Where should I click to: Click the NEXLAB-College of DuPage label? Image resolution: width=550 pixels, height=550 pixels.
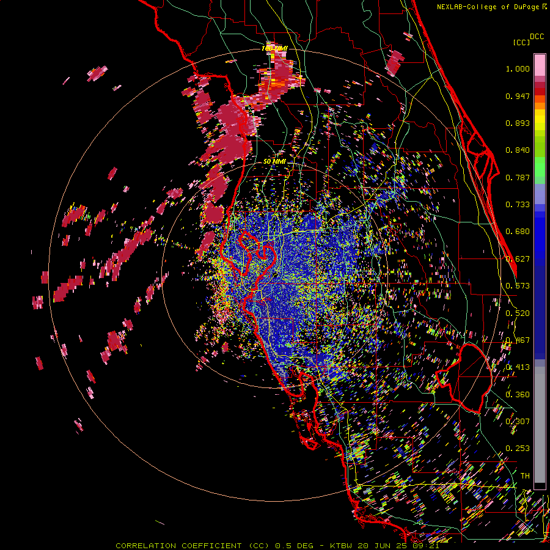pyautogui.click(x=489, y=7)
